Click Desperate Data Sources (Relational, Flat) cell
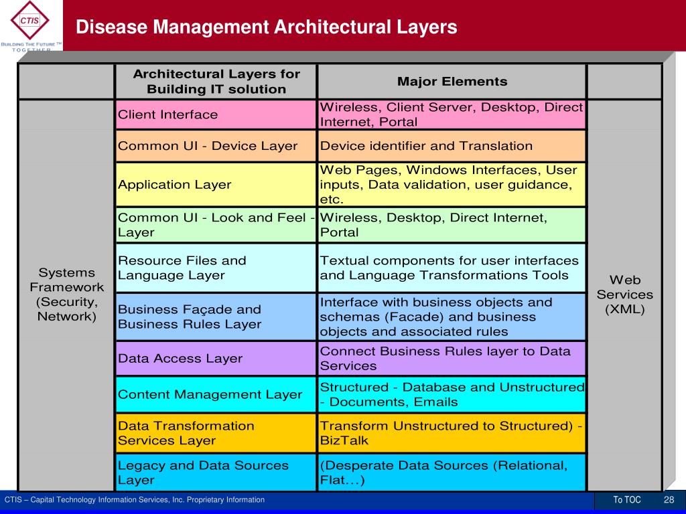686x514 pixels. click(x=452, y=473)
